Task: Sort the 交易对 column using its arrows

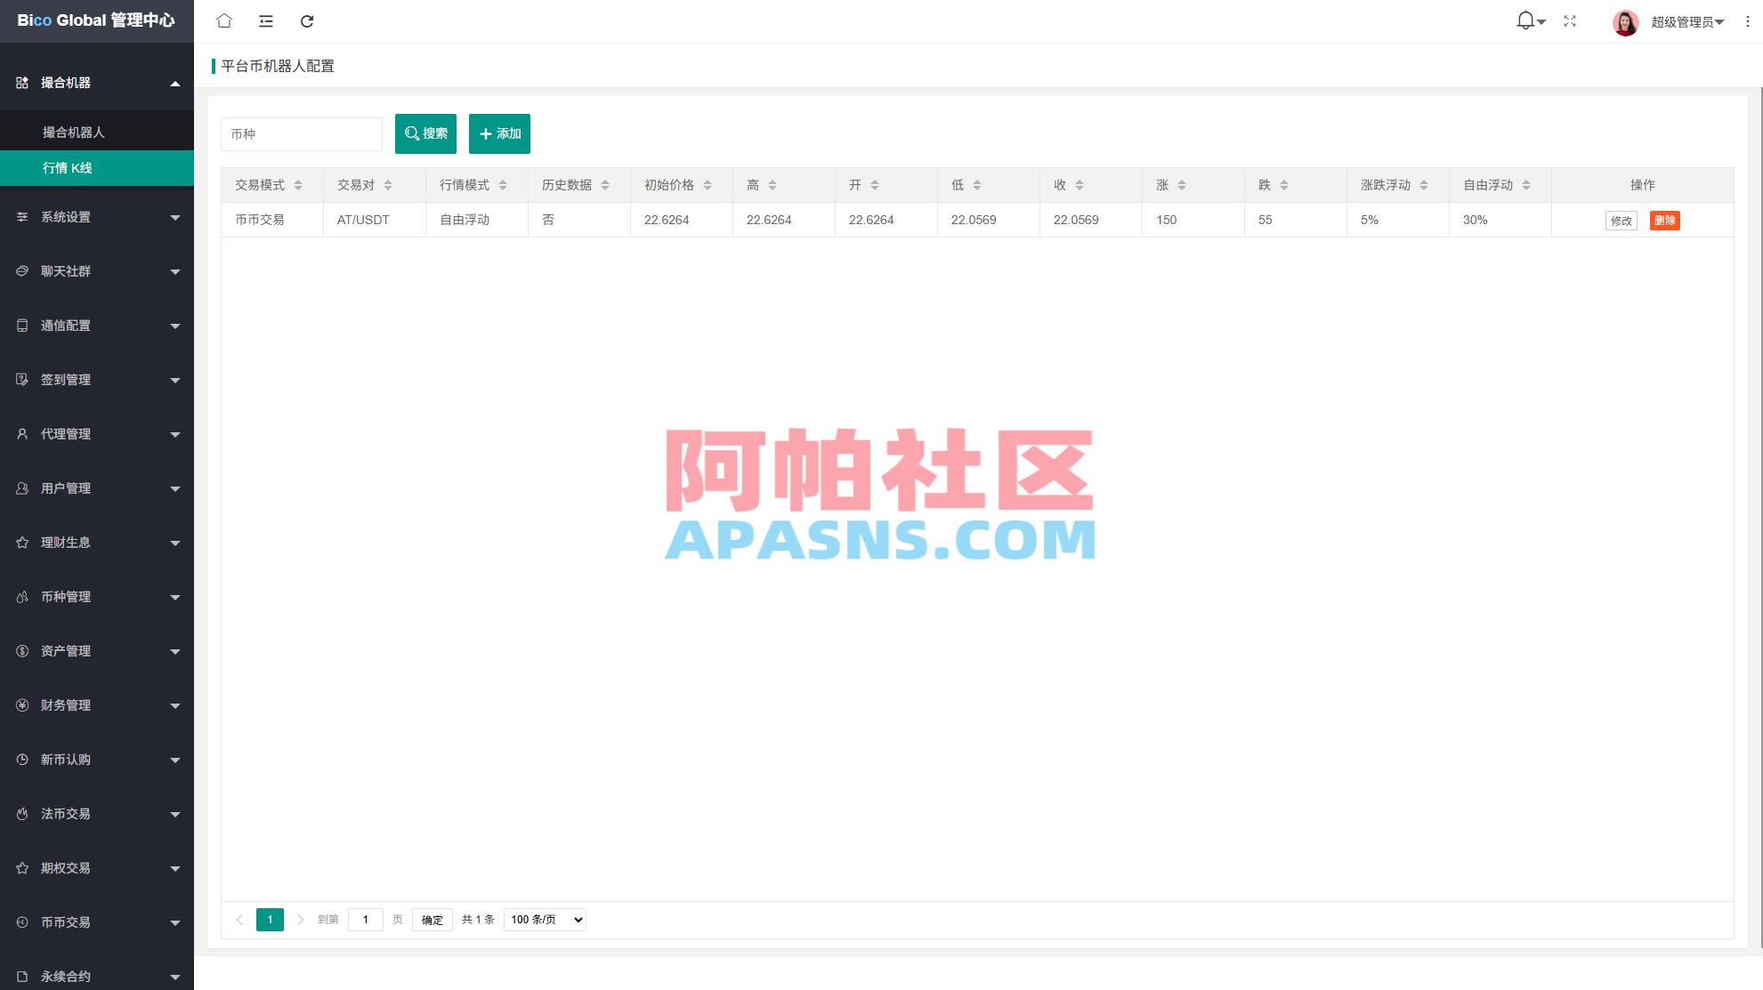Action: [x=387, y=184]
